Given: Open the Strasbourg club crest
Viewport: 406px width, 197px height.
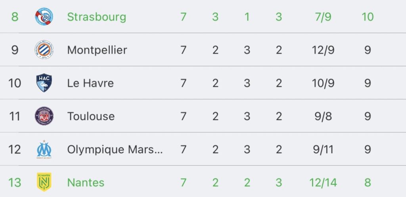Looking at the screenshot, I should [x=44, y=17].
